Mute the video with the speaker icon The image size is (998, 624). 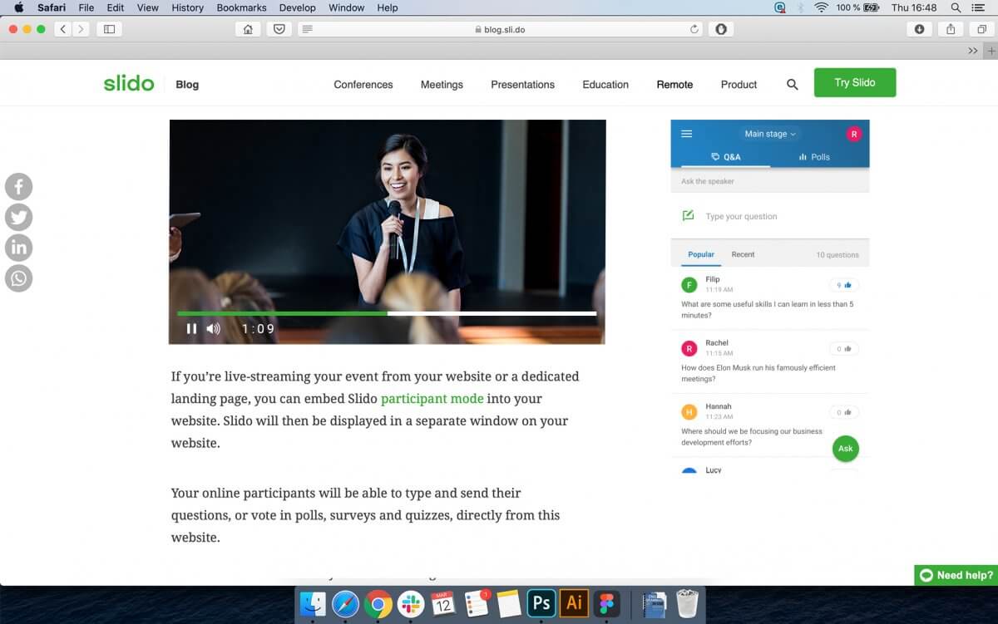(x=214, y=329)
